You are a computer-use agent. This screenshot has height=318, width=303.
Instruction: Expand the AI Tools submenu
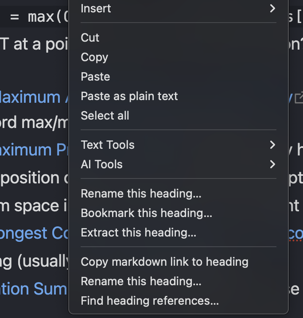179,164
